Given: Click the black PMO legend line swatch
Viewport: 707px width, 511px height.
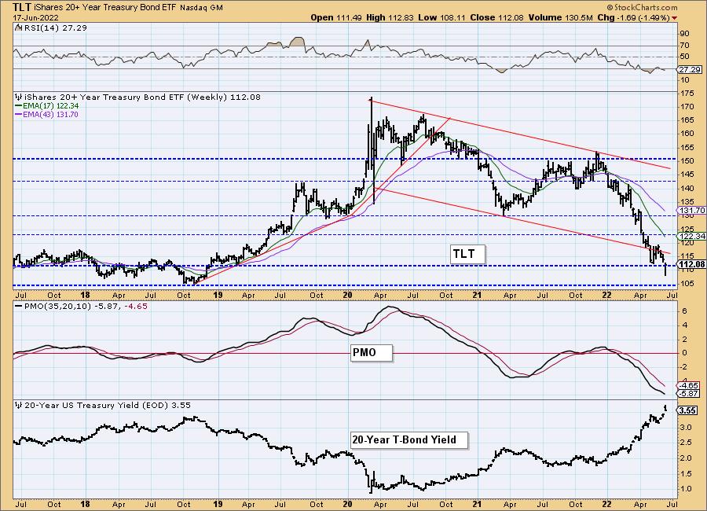Looking at the screenshot, I should 19,306.
